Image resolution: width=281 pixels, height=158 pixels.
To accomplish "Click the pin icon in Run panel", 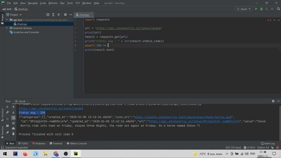I will coord(7,133).
